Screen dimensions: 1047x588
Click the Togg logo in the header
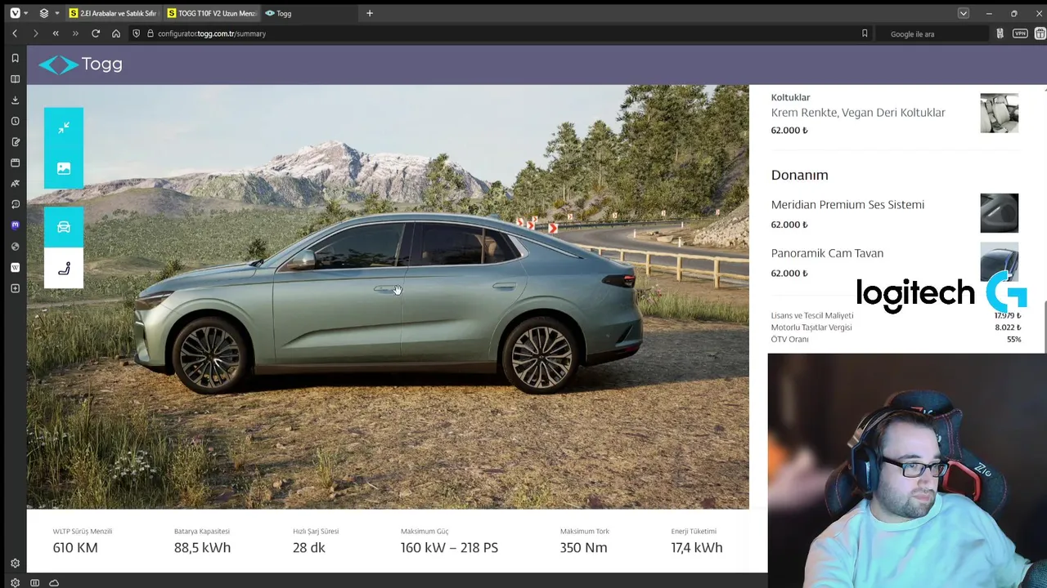(x=80, y=65)
